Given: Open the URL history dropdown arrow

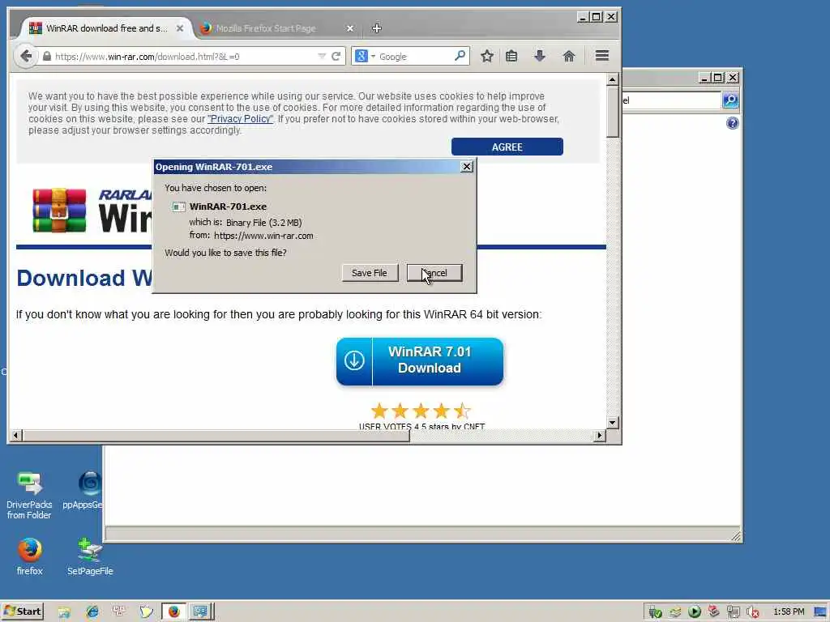Looking at the screenshot, I should click(321, 56).
